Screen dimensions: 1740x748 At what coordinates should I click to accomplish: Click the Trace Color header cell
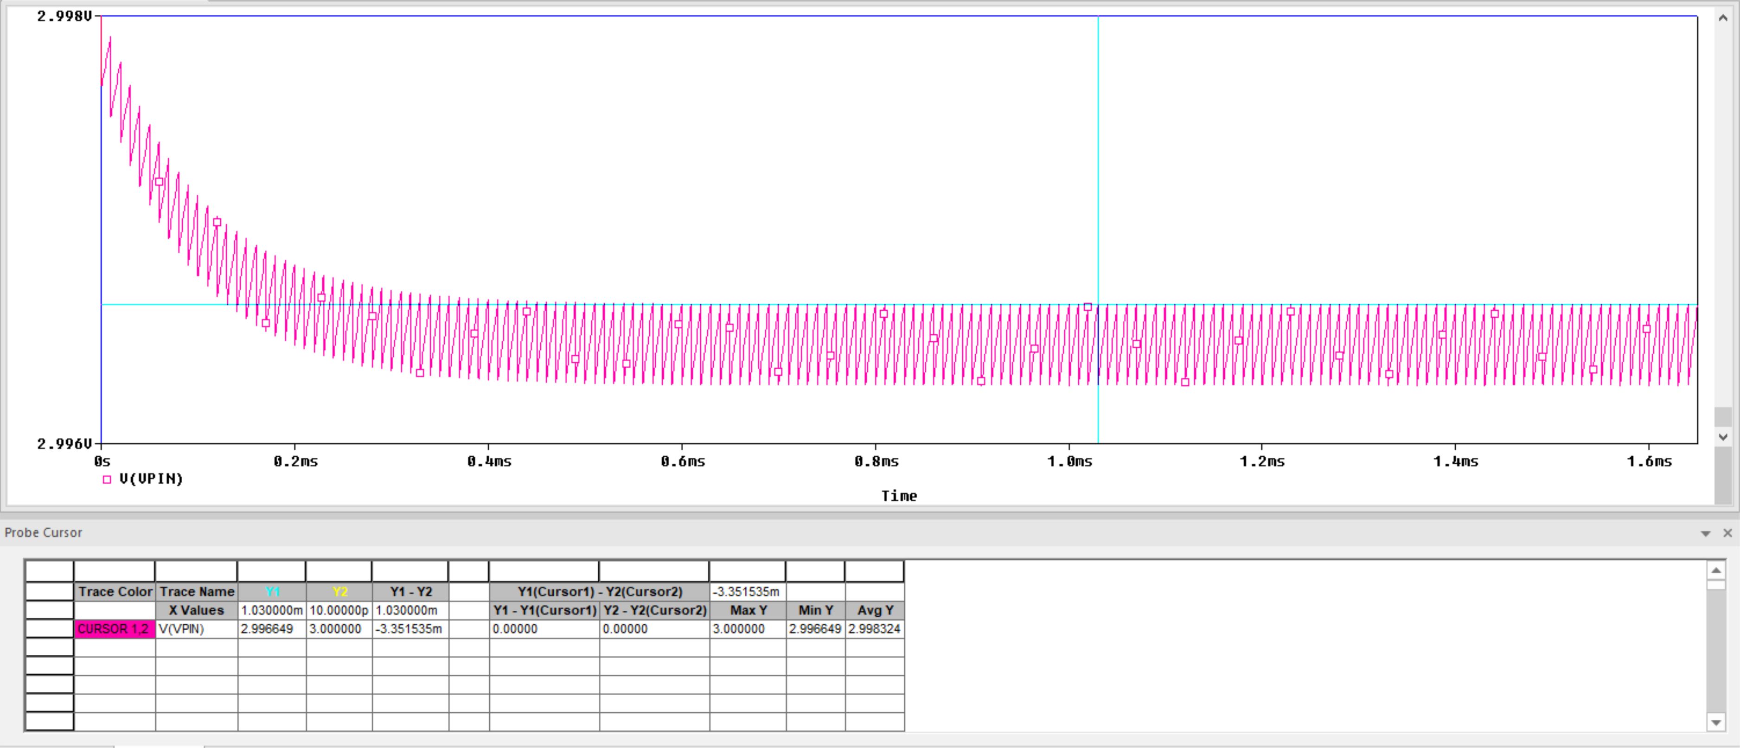tap(115, 592)
